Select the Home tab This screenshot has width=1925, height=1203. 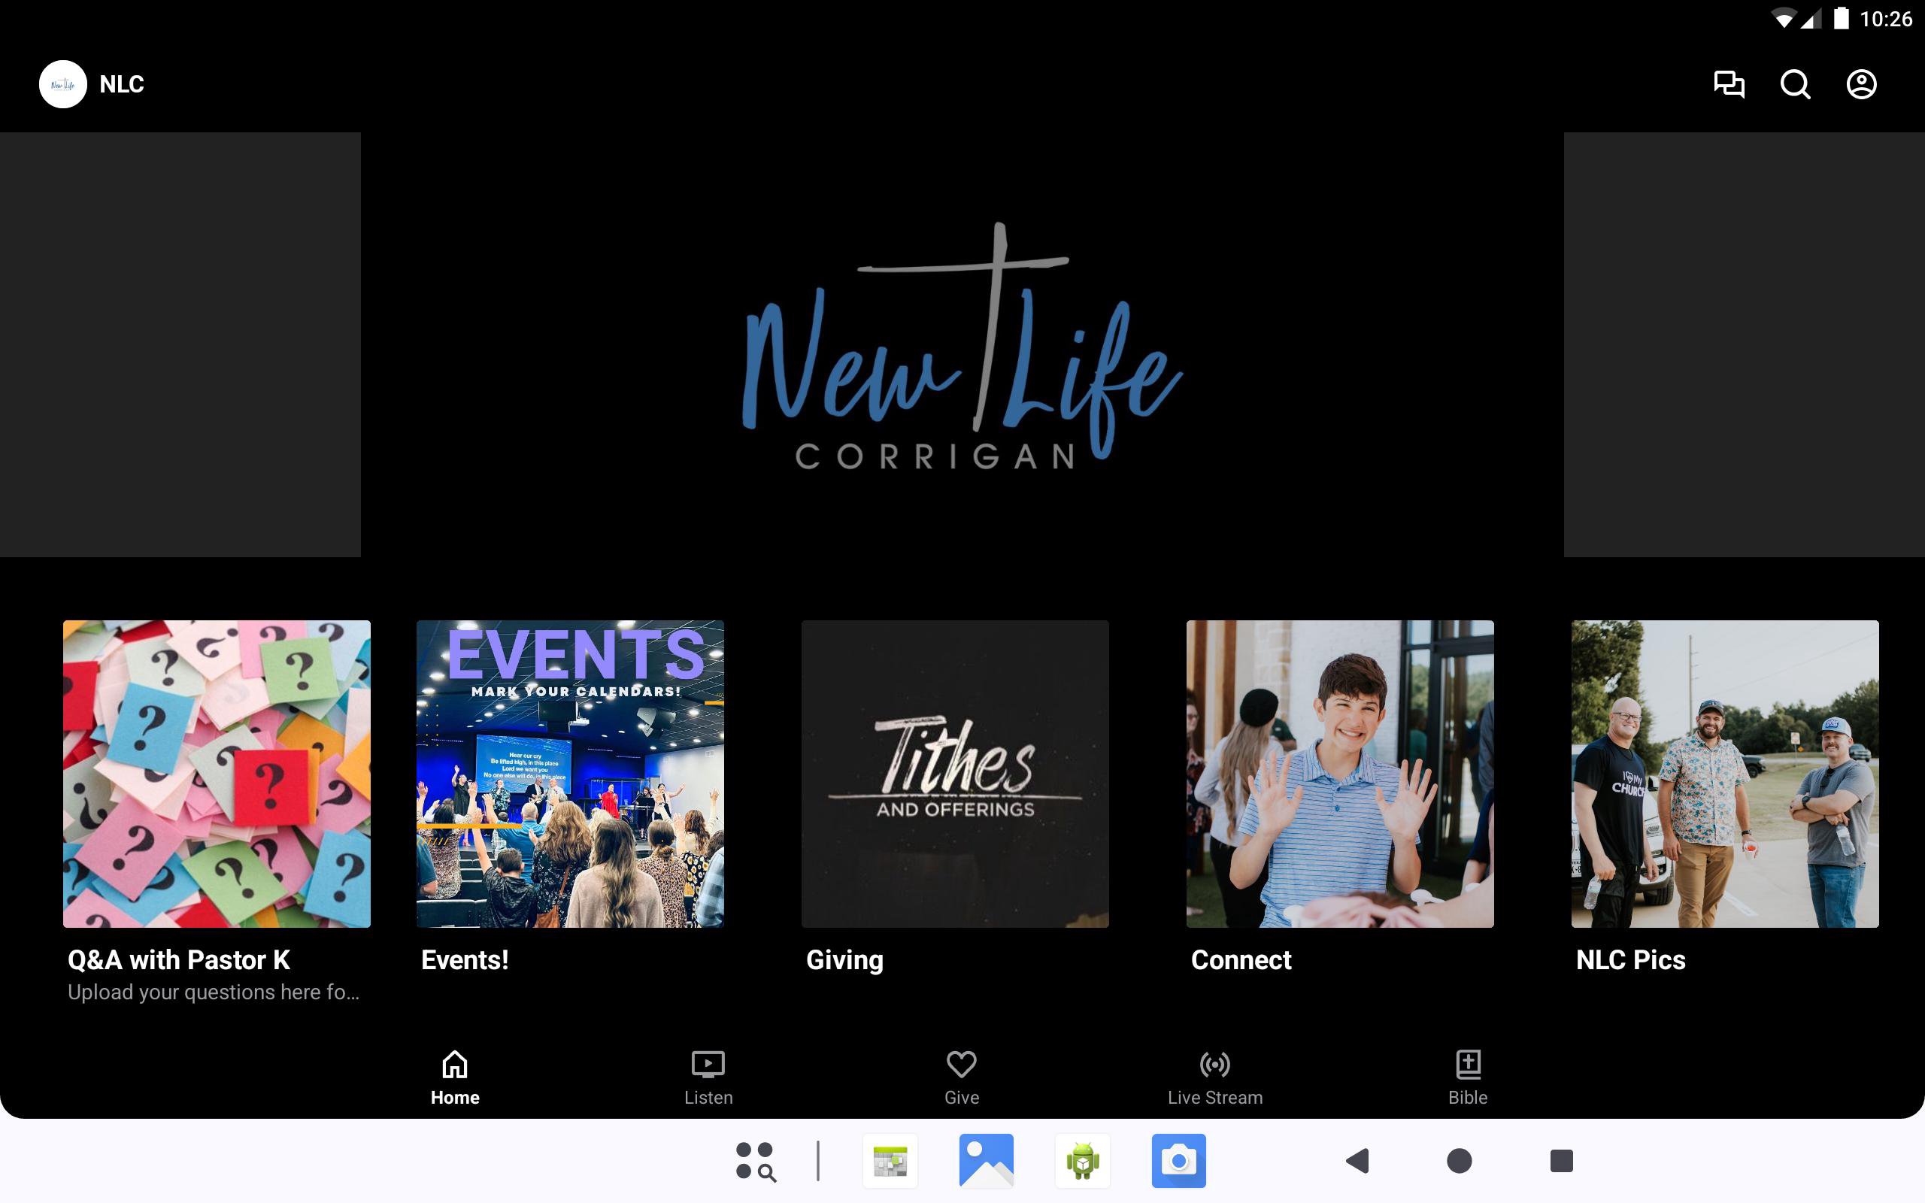[x=455, y=1077]
